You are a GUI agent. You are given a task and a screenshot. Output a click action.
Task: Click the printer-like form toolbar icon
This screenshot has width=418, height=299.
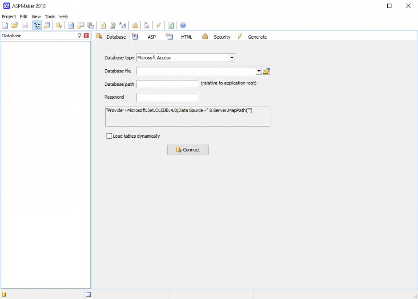tap(147, 26)
